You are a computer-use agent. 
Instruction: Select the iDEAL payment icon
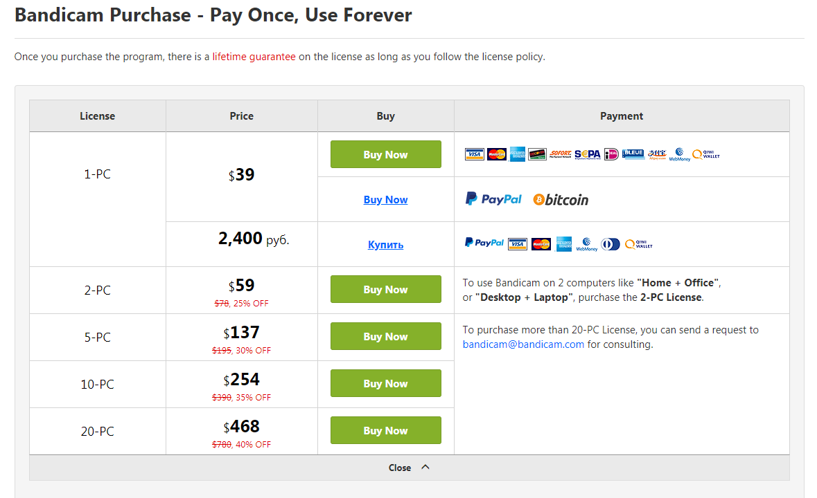[x=611, y=154]
